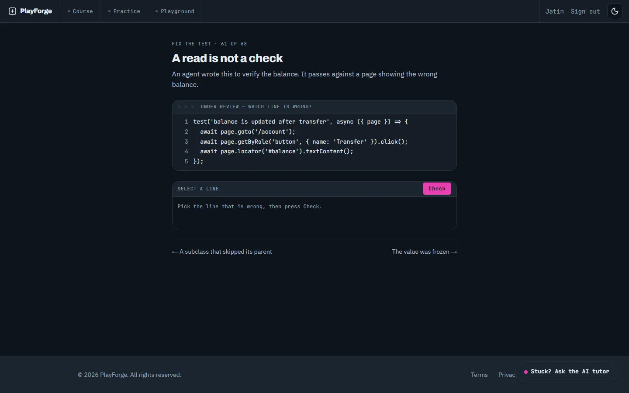Viewport: 629px width, 393px height.
Task: Click the PlayForge logo icon
Action: point(12,11)
